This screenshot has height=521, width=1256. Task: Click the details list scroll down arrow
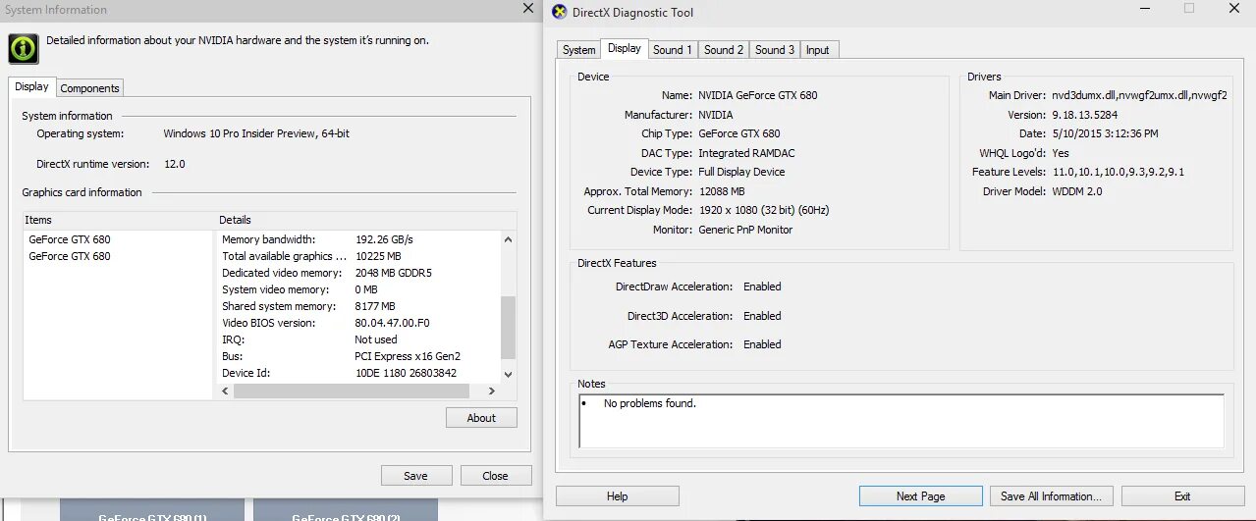[x=508, y=374]
